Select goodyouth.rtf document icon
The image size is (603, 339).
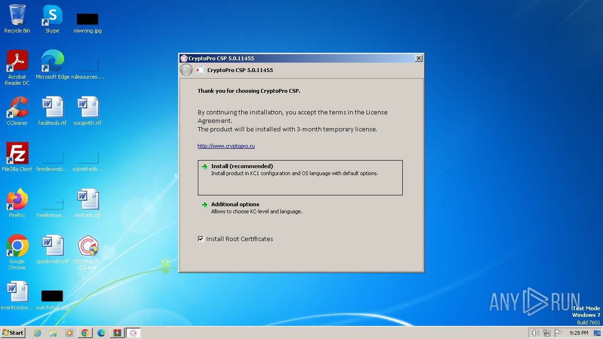point(52,250)
